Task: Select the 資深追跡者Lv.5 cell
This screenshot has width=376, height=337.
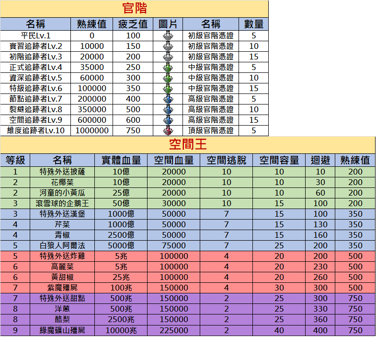Action: pos(35,78)
